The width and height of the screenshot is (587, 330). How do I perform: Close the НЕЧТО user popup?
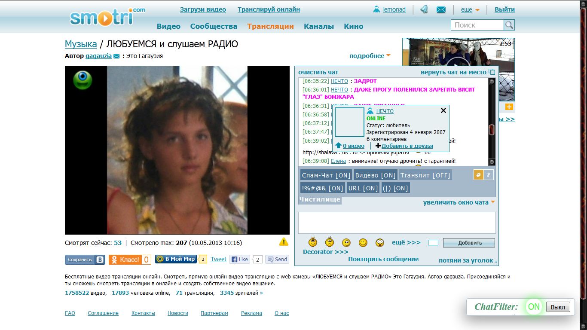tap(443, 110)
